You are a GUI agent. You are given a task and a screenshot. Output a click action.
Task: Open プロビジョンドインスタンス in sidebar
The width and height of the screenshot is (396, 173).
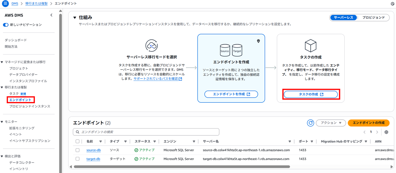(30, 106)
